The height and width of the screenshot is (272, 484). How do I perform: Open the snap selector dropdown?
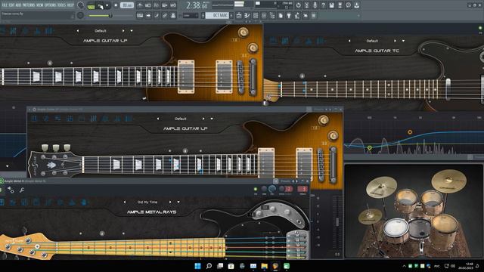190,15
